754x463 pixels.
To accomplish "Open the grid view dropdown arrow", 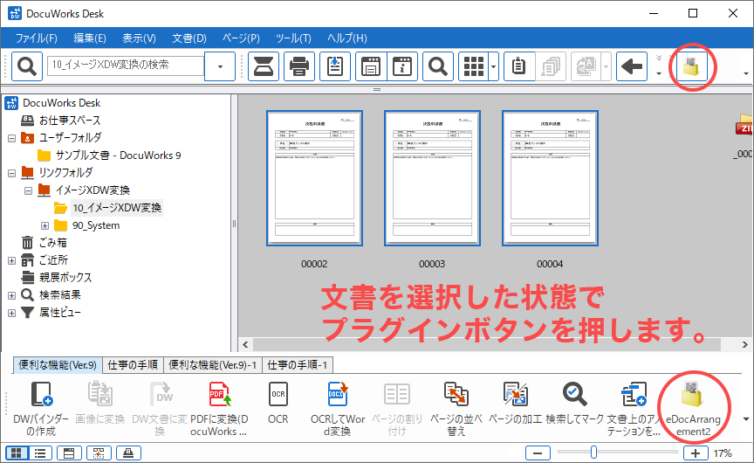I will point(493,66).
